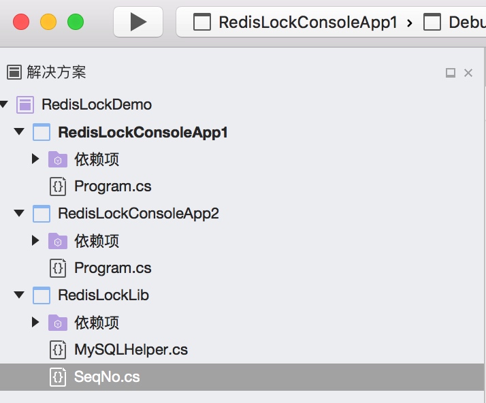Collapse the RedisLockLib project node
The height and width of the screenshot is (403, 486).
click(19, 295)
